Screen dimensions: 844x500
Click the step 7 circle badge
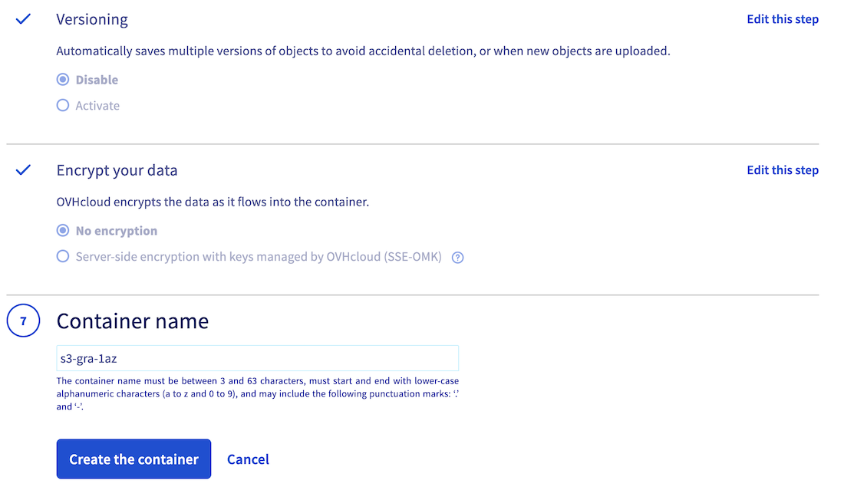23,321
